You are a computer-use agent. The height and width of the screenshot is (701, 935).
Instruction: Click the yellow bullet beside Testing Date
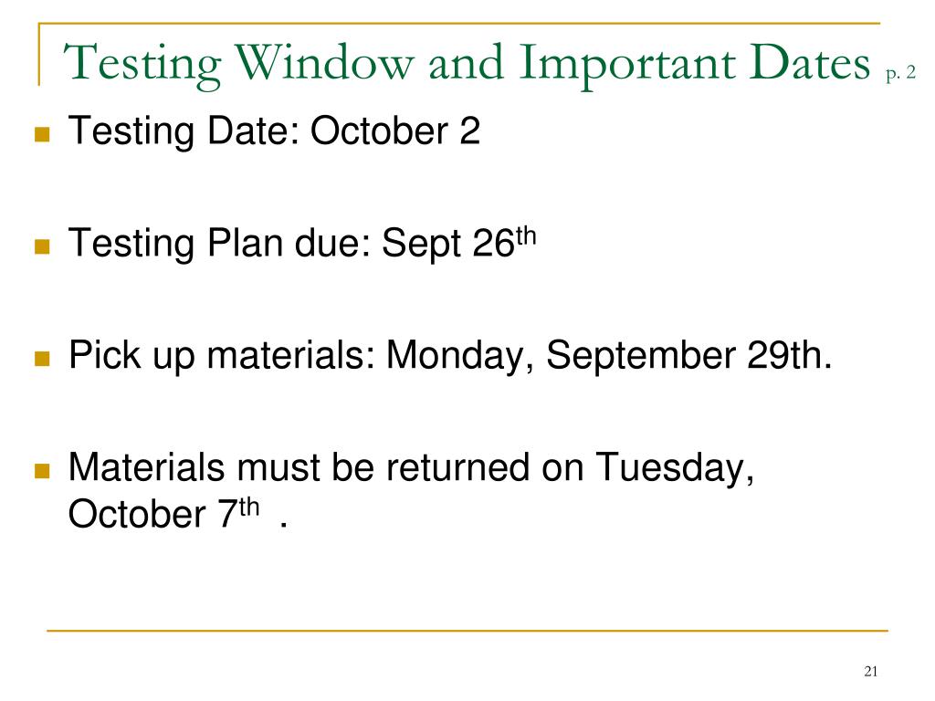coord(41,136)
